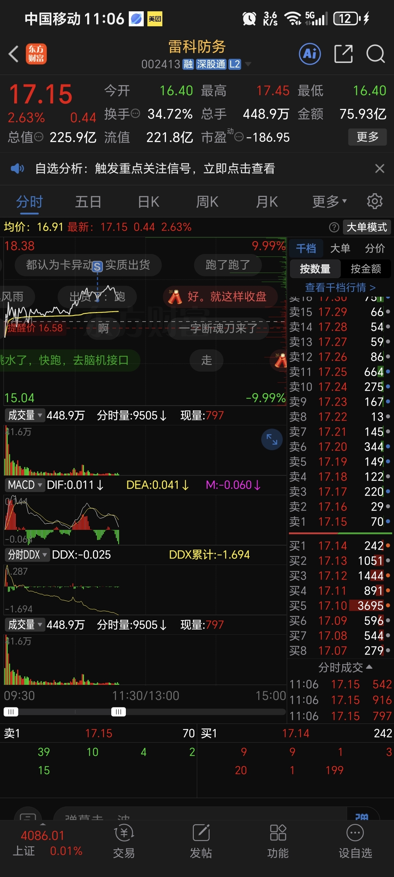
Task: Tap the Wi-Fi status icon
Action: coord(293,18)
